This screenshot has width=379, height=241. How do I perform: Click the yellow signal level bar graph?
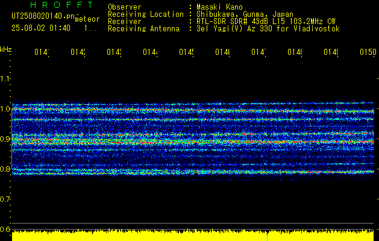(193, 235)
